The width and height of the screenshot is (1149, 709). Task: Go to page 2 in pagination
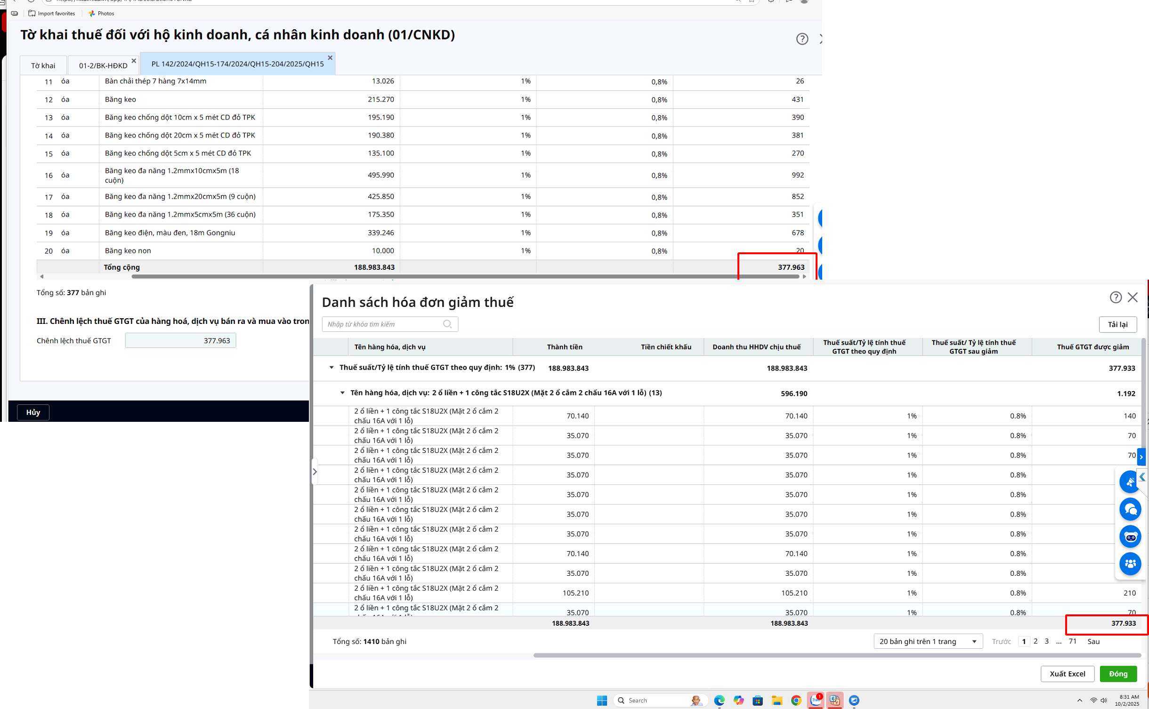tap(1036, 641)
